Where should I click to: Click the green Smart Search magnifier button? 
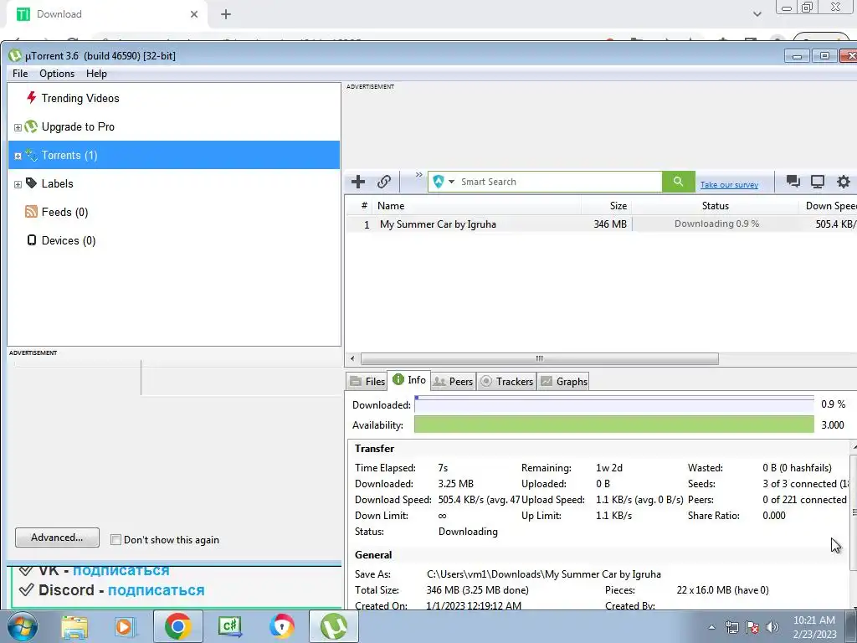click(x=678, y=182)
